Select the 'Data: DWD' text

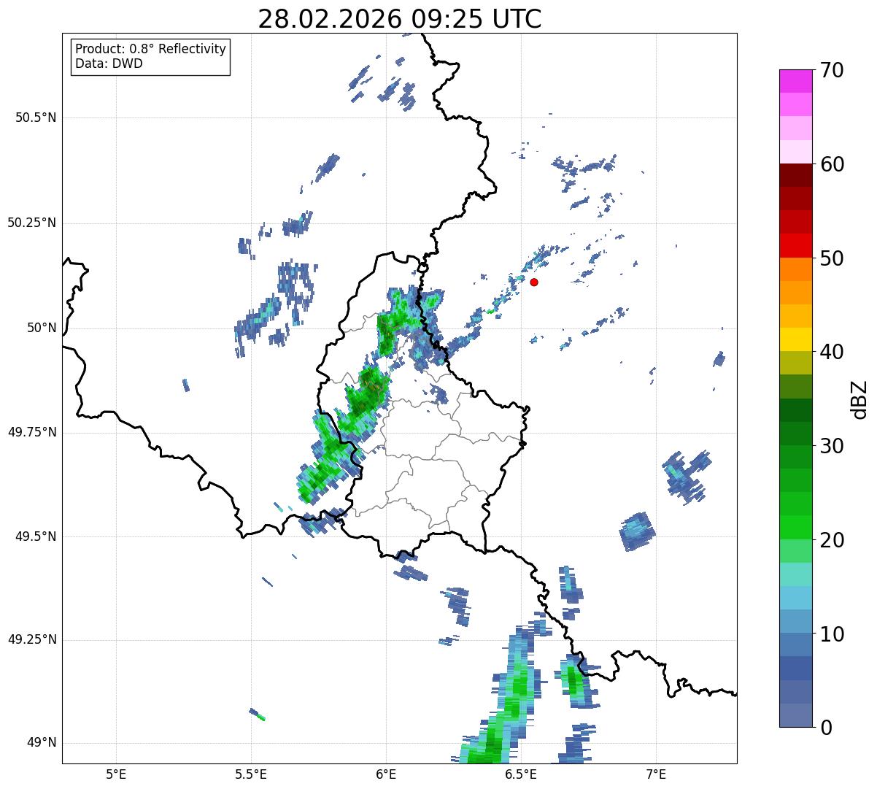(x=109, y=63)
